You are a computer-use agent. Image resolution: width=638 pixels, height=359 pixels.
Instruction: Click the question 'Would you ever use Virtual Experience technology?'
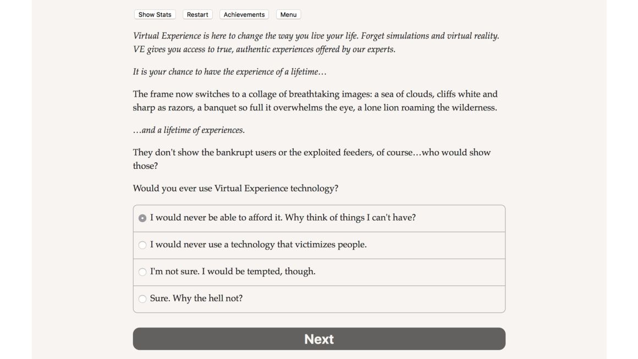tap(235, 188)
